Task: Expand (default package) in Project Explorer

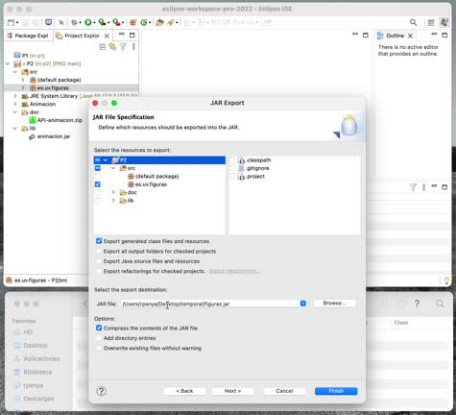Action: 23,80
